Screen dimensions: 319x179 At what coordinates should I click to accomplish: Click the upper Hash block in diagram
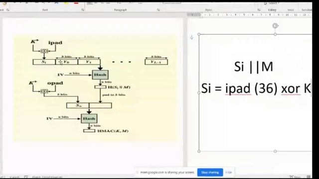(100, 75)
